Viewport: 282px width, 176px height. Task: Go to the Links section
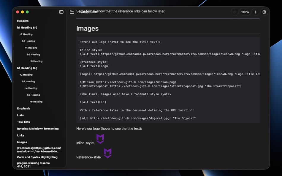click(20, 135)
